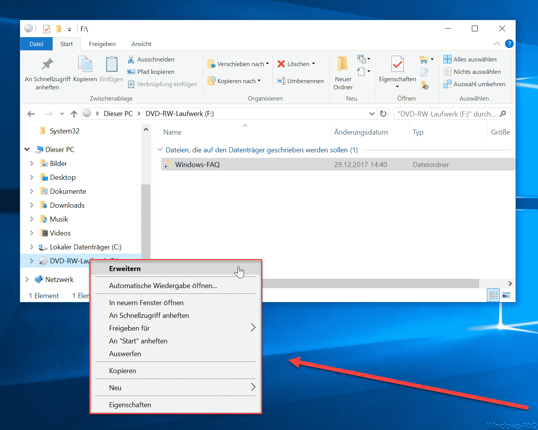
Task: Click the search box for DVD-RW-Laufwerk
Action: (452, 114)
